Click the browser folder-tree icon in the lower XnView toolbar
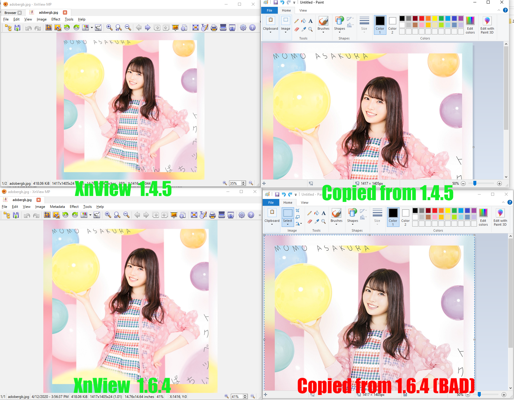Image resolution: width=514 pixels, height=400 pixels. pos(7,215)
